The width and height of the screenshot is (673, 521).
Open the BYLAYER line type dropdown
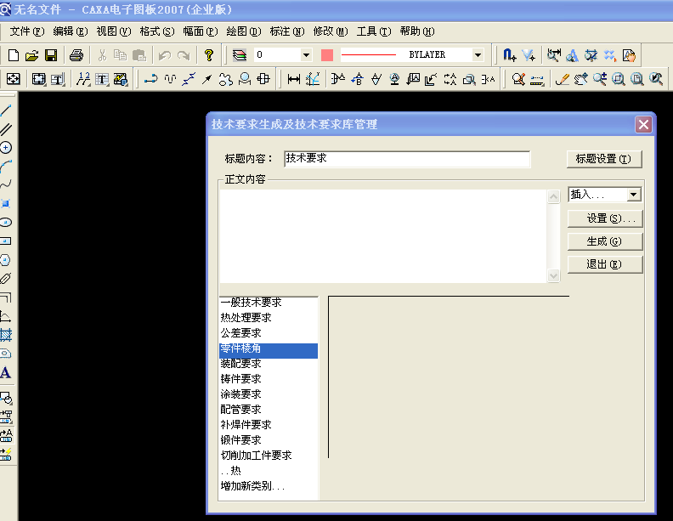[x=478, y=55]
